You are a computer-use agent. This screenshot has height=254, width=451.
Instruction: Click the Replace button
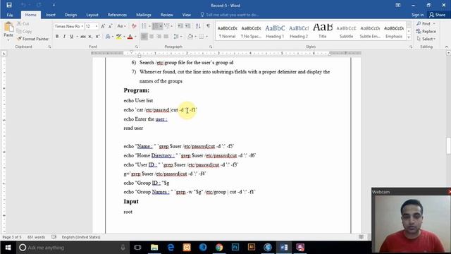point(426,31)
